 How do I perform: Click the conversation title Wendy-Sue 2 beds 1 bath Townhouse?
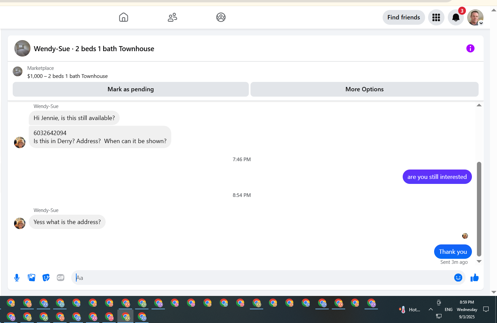[94, 49]
